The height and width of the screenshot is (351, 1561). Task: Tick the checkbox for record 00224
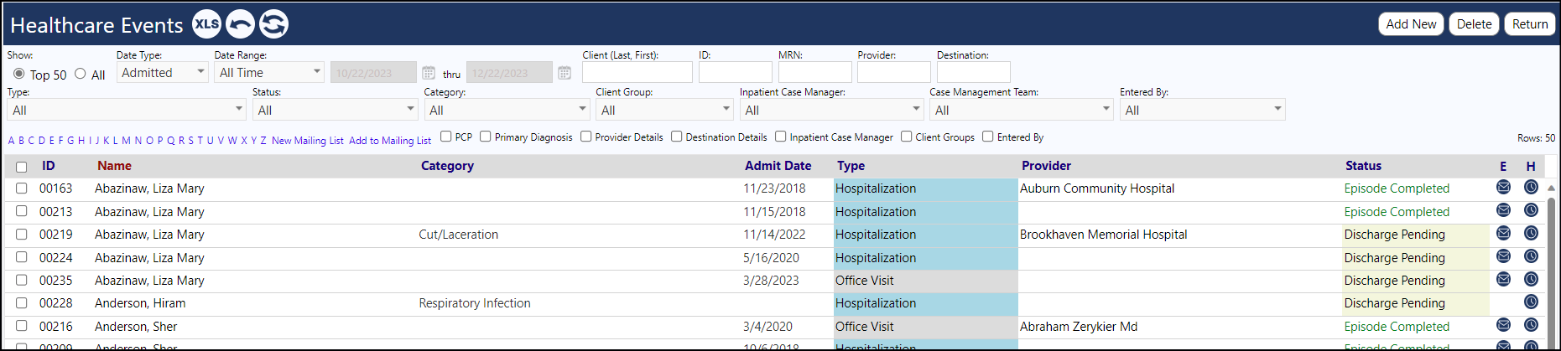[22, 257]
